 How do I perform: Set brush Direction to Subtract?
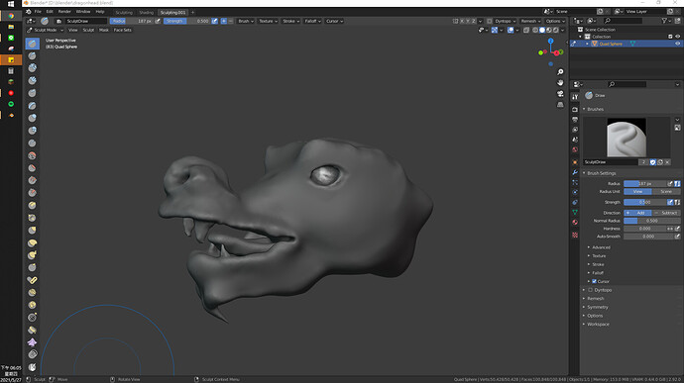tap(666, 213)
